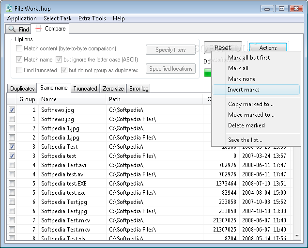
Task: Uncheck Softnews.jpg in C:\Softpedia\ row
Action: pyautogui.click(x=12, y=109)
